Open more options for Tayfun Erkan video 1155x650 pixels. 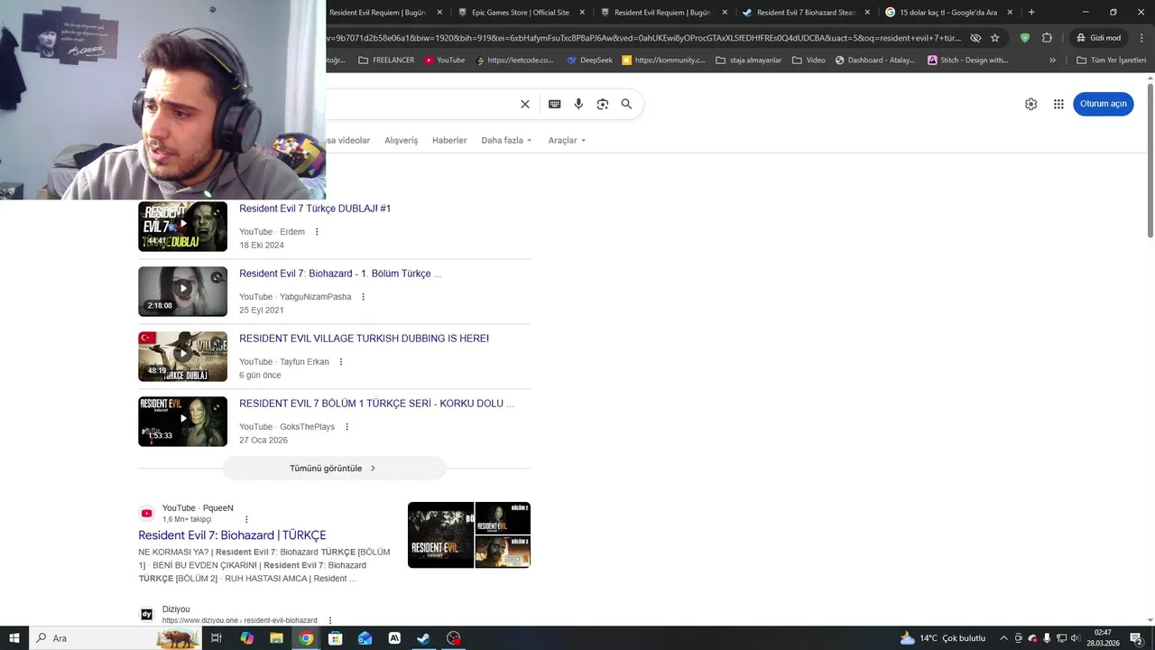point(341,362)
